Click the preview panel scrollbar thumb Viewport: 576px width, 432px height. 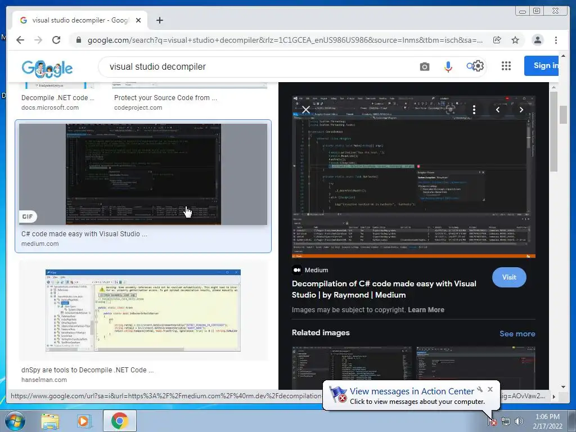553,132
